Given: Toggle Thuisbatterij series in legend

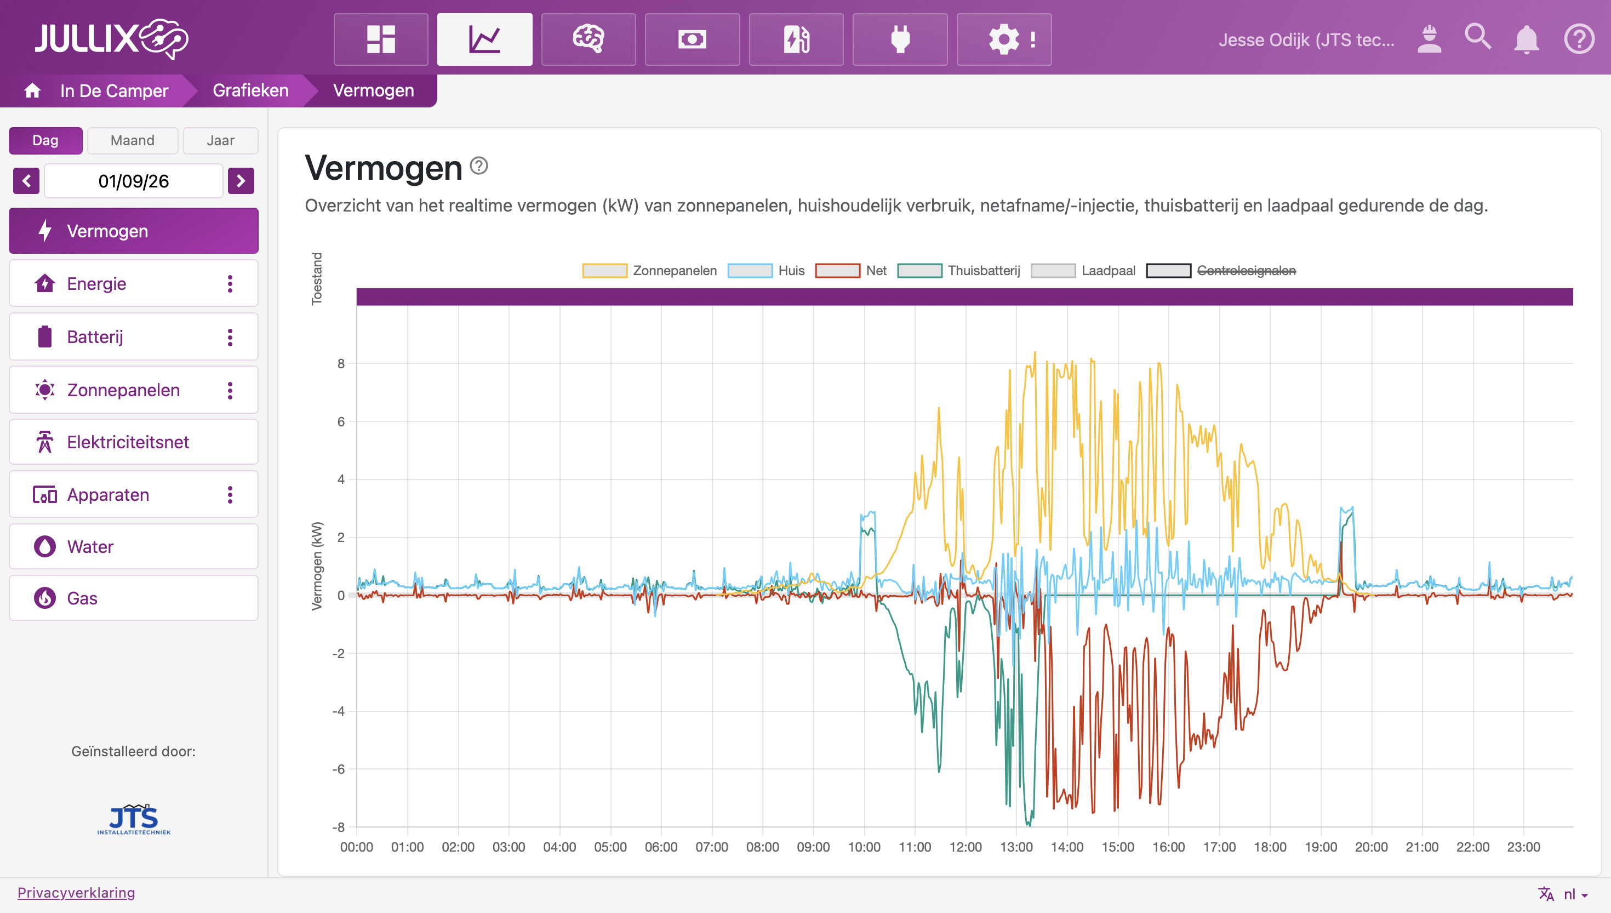Looking at the screenshot, I should (958, 270).
